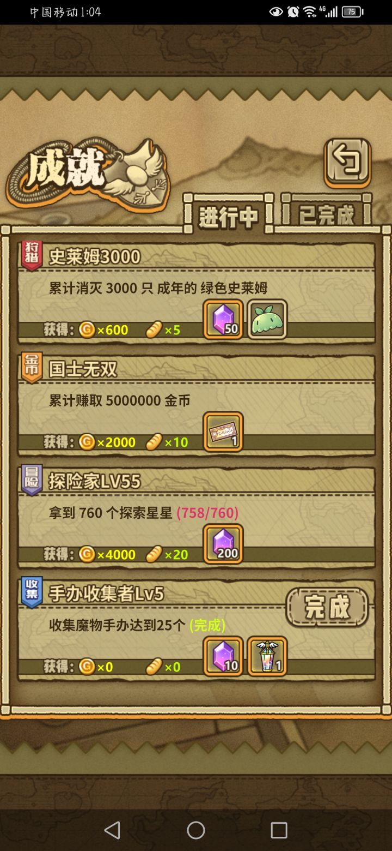This screenshot has height=851, width=392.
Task: Tap the red 狩猎 category badge
Action: (32, 255)
